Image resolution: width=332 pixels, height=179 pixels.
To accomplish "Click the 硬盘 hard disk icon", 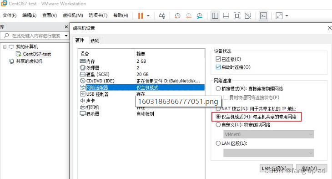I will pos(83,74).
